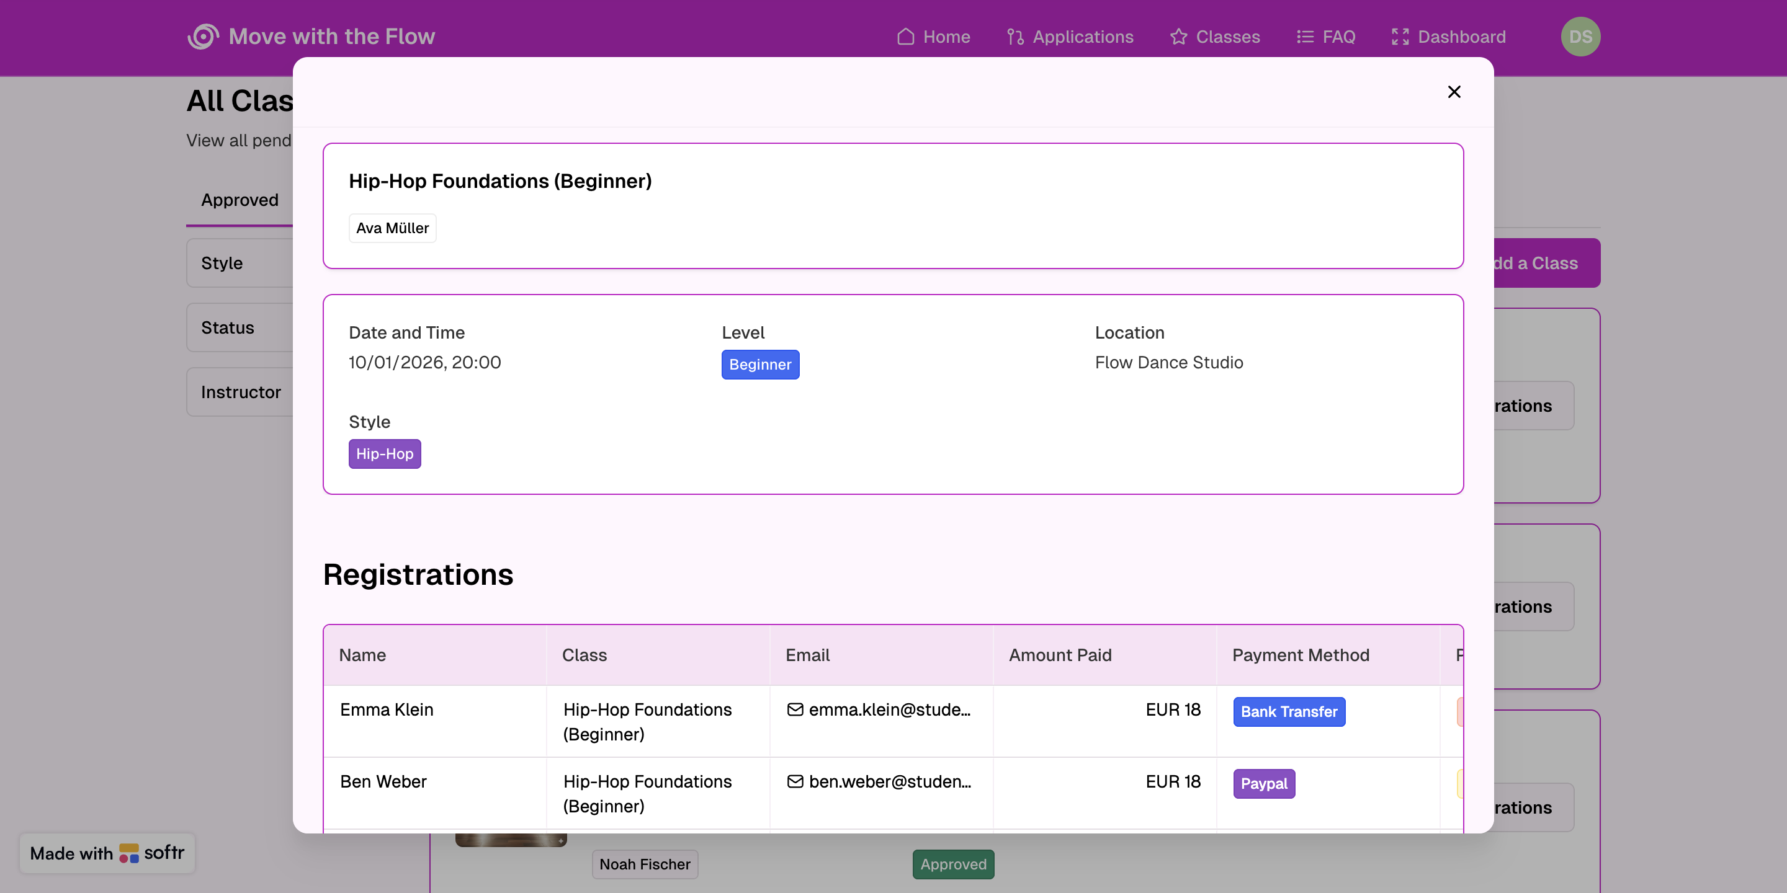The height and width of the screenshot is (893, 1787).
Task: Click the envelope icon beside Ben's email
Action: [x=795, y=781]
